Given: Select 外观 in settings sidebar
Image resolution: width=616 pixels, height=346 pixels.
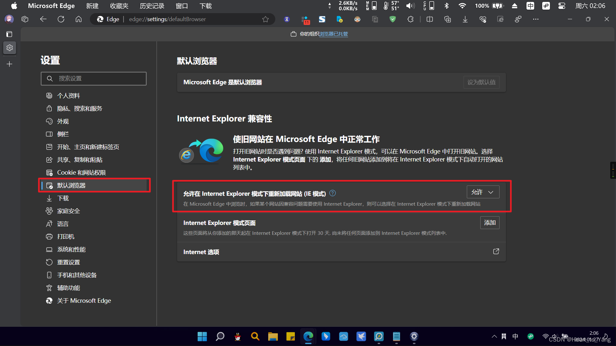Looking at the screenshot, I should click(x=63, y=121).
